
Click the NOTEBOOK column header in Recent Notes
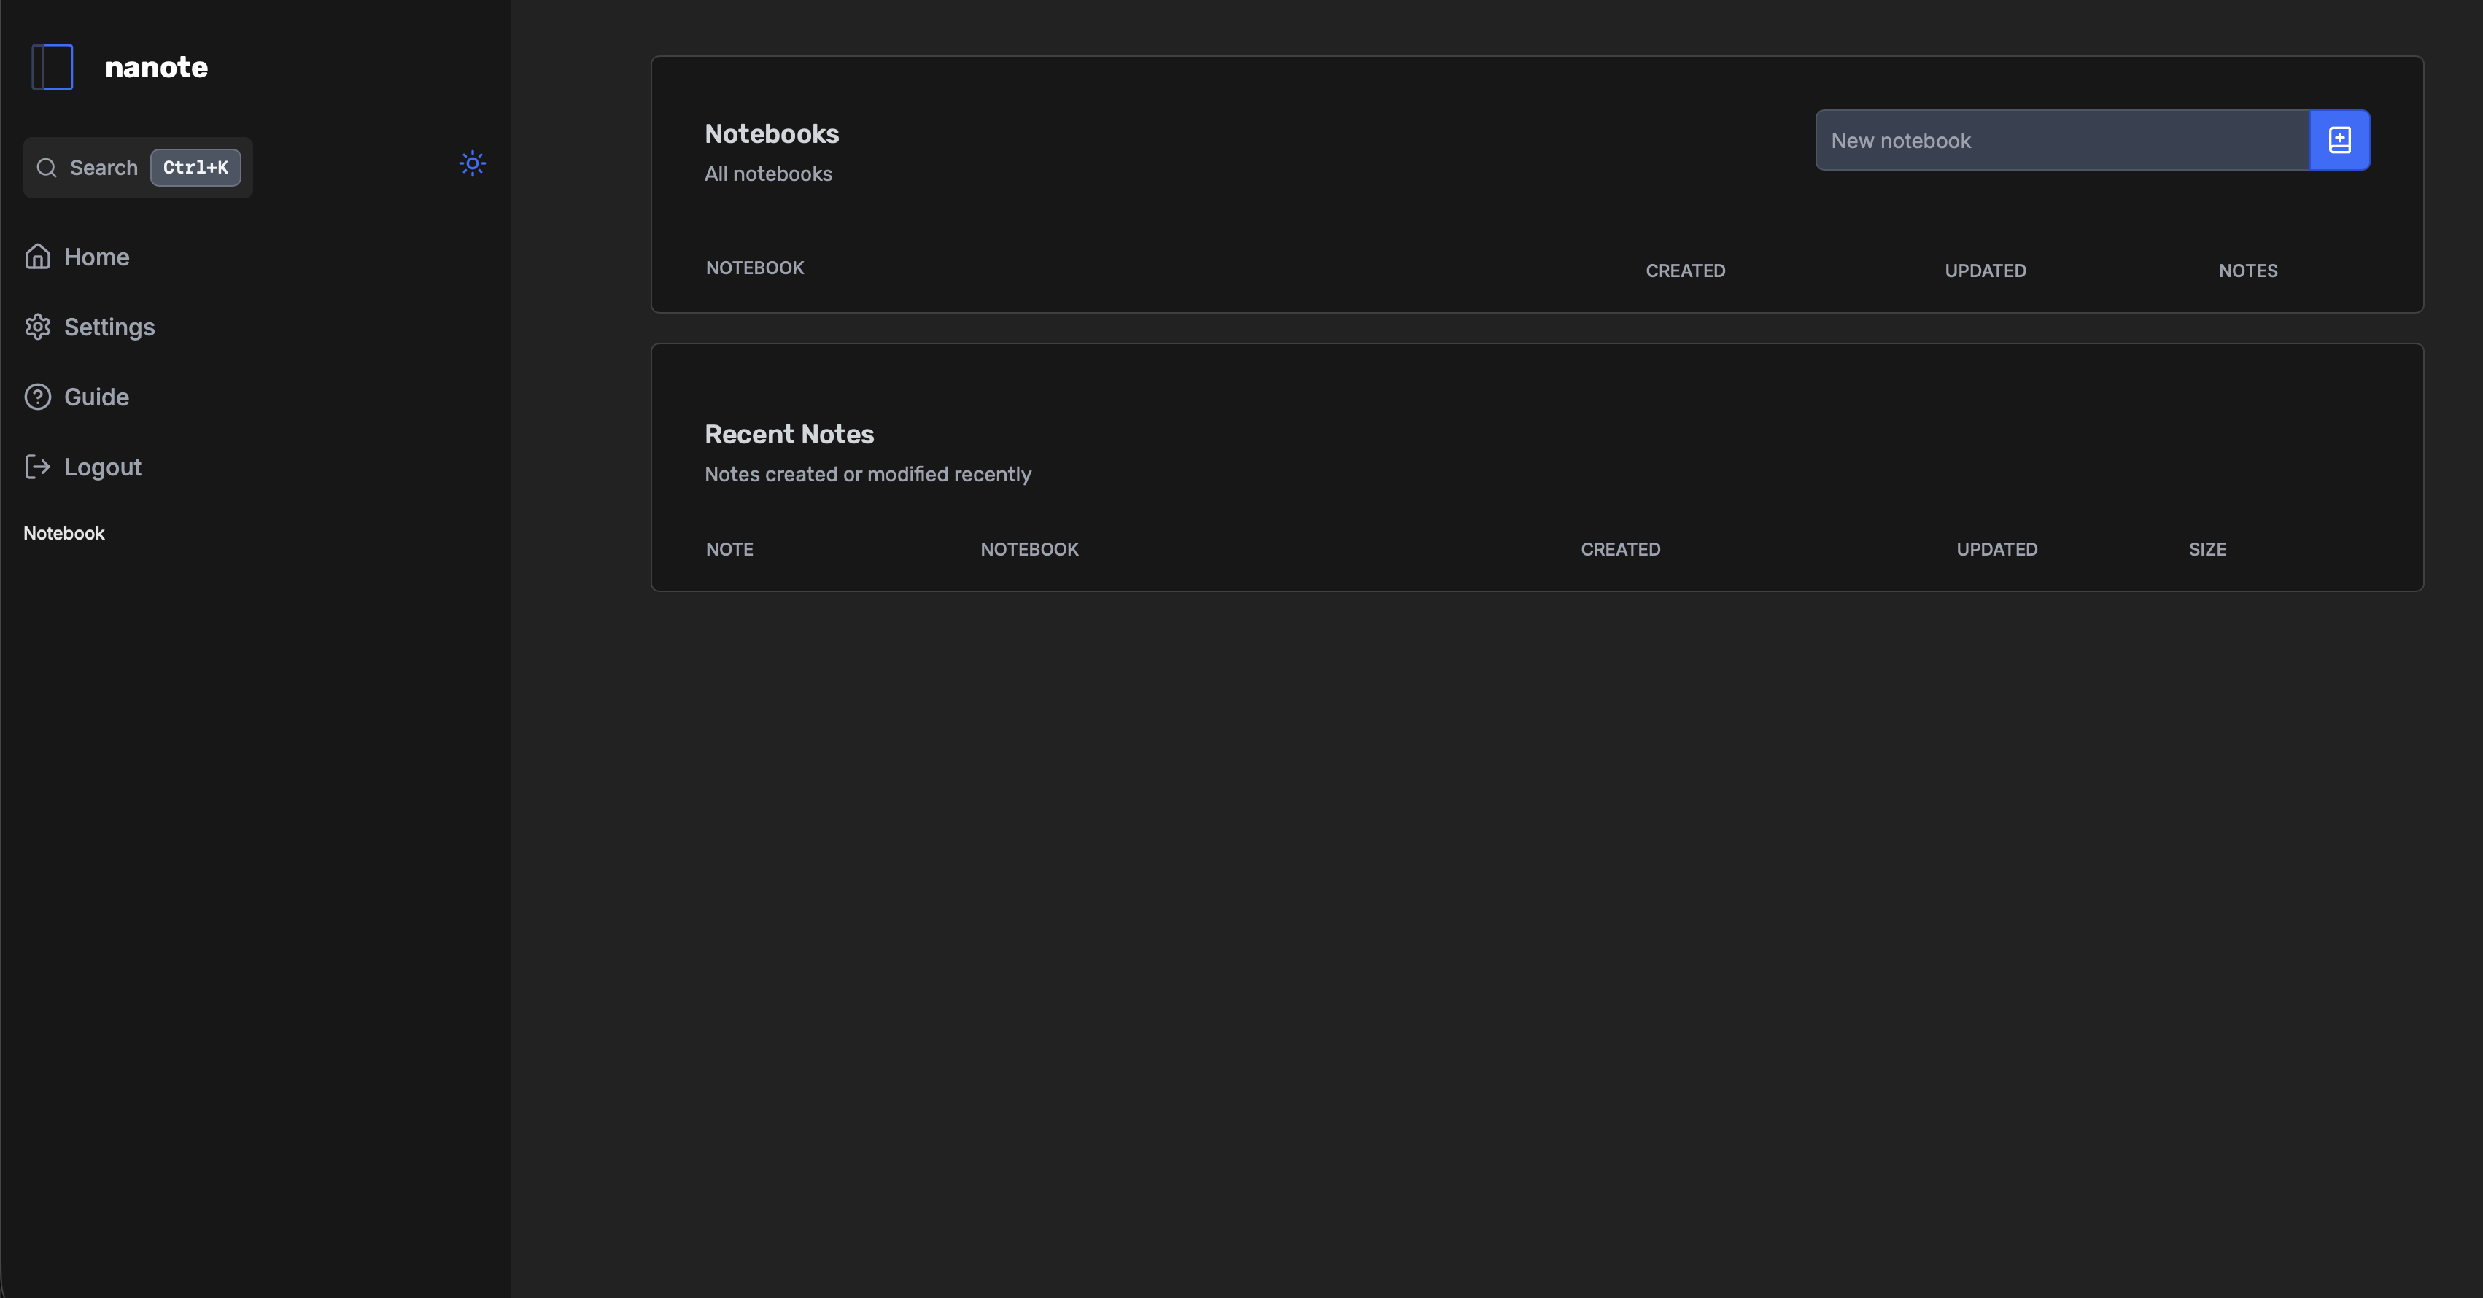(x=1029, y=549)
